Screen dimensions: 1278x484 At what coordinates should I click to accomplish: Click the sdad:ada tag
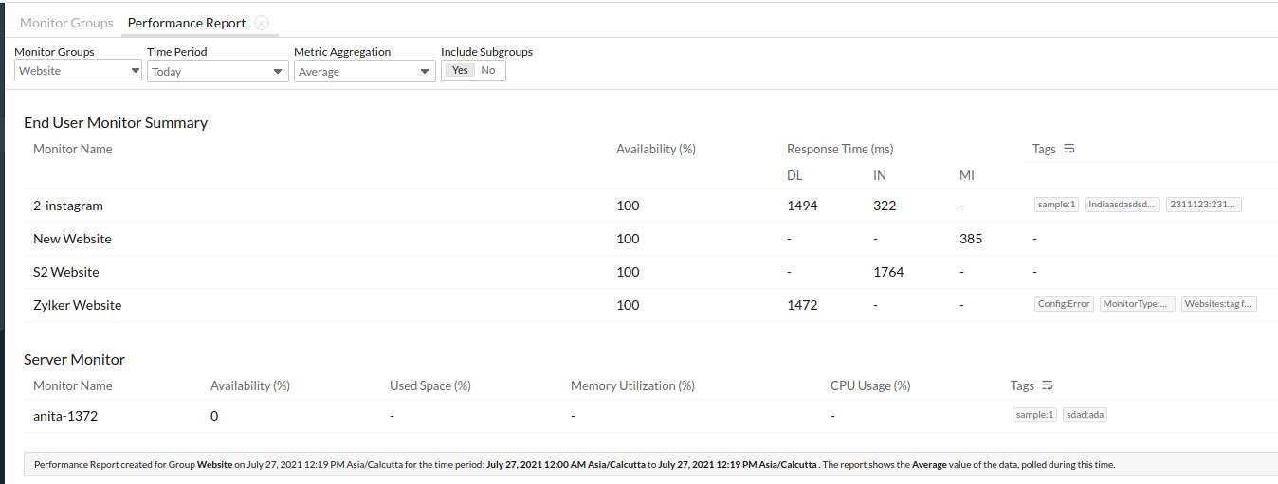[x=1084, y=415]
